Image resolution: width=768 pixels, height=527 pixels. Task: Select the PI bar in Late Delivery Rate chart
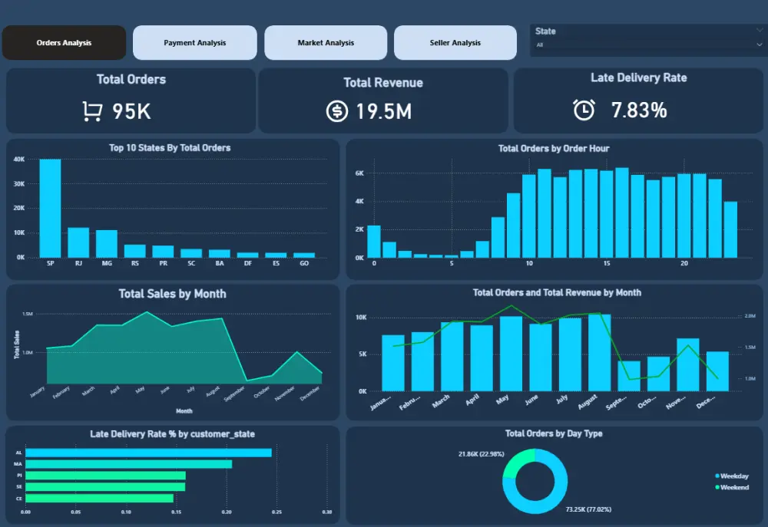[x=105, y=475]
